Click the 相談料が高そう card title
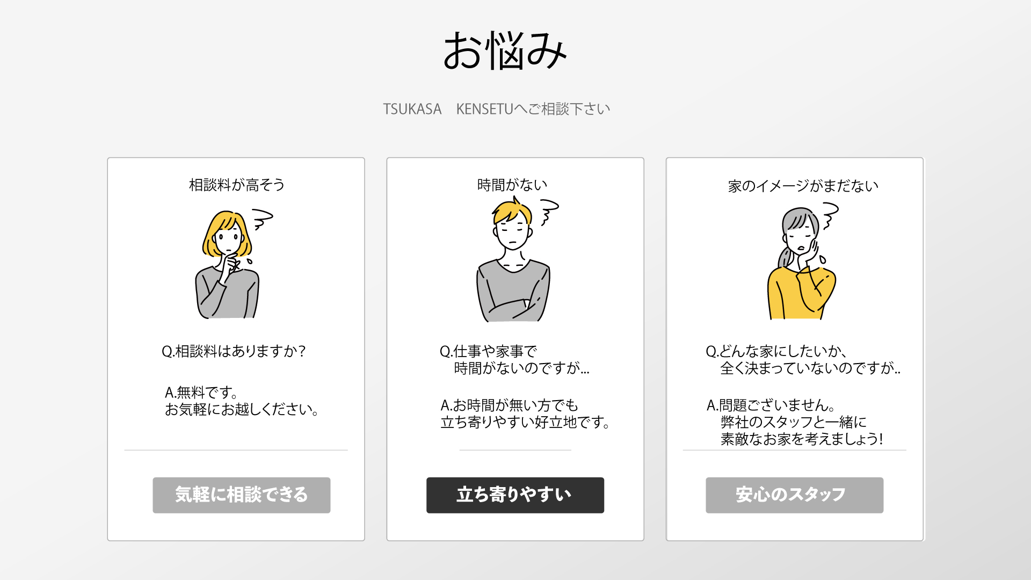The height and width of the screenshot is (580, 1031). pyautogui.click(x=237, y=185)
